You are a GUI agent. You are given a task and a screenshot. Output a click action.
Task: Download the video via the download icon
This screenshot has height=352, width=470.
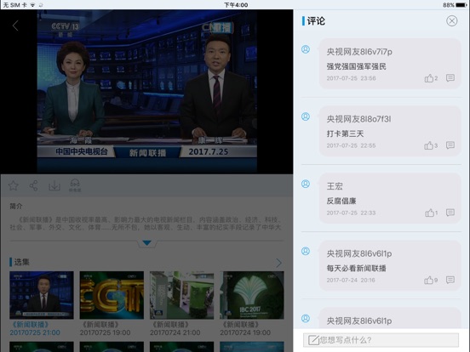pos(54,185)
